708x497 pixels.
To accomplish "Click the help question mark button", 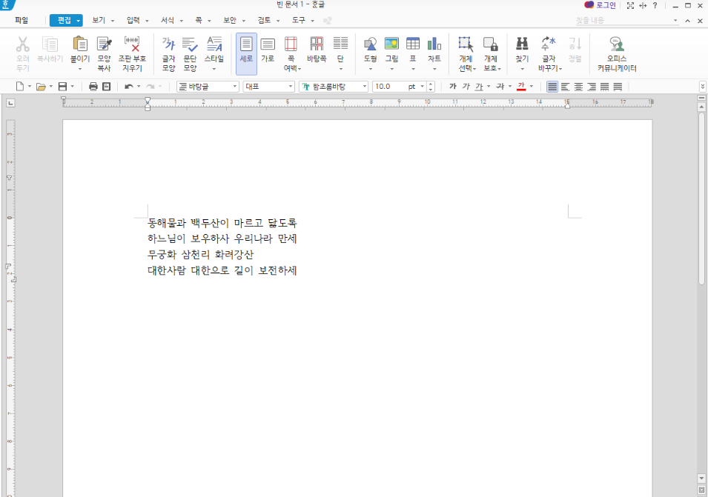I will (655, 5).
